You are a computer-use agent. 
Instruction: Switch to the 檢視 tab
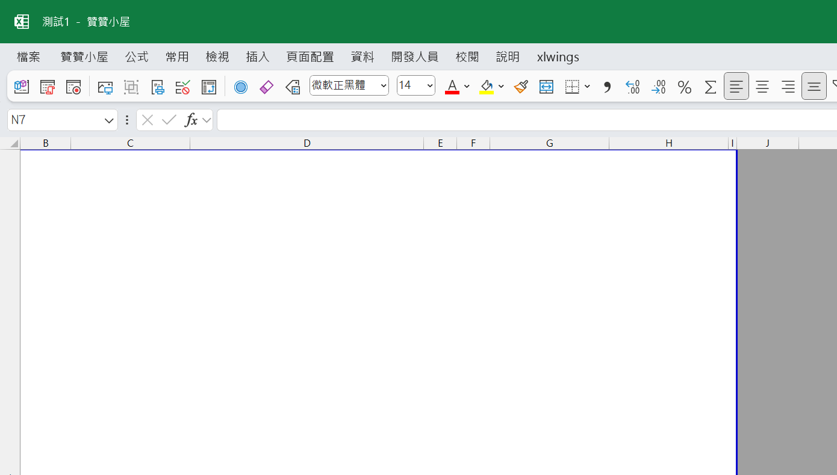pos(217,57)
